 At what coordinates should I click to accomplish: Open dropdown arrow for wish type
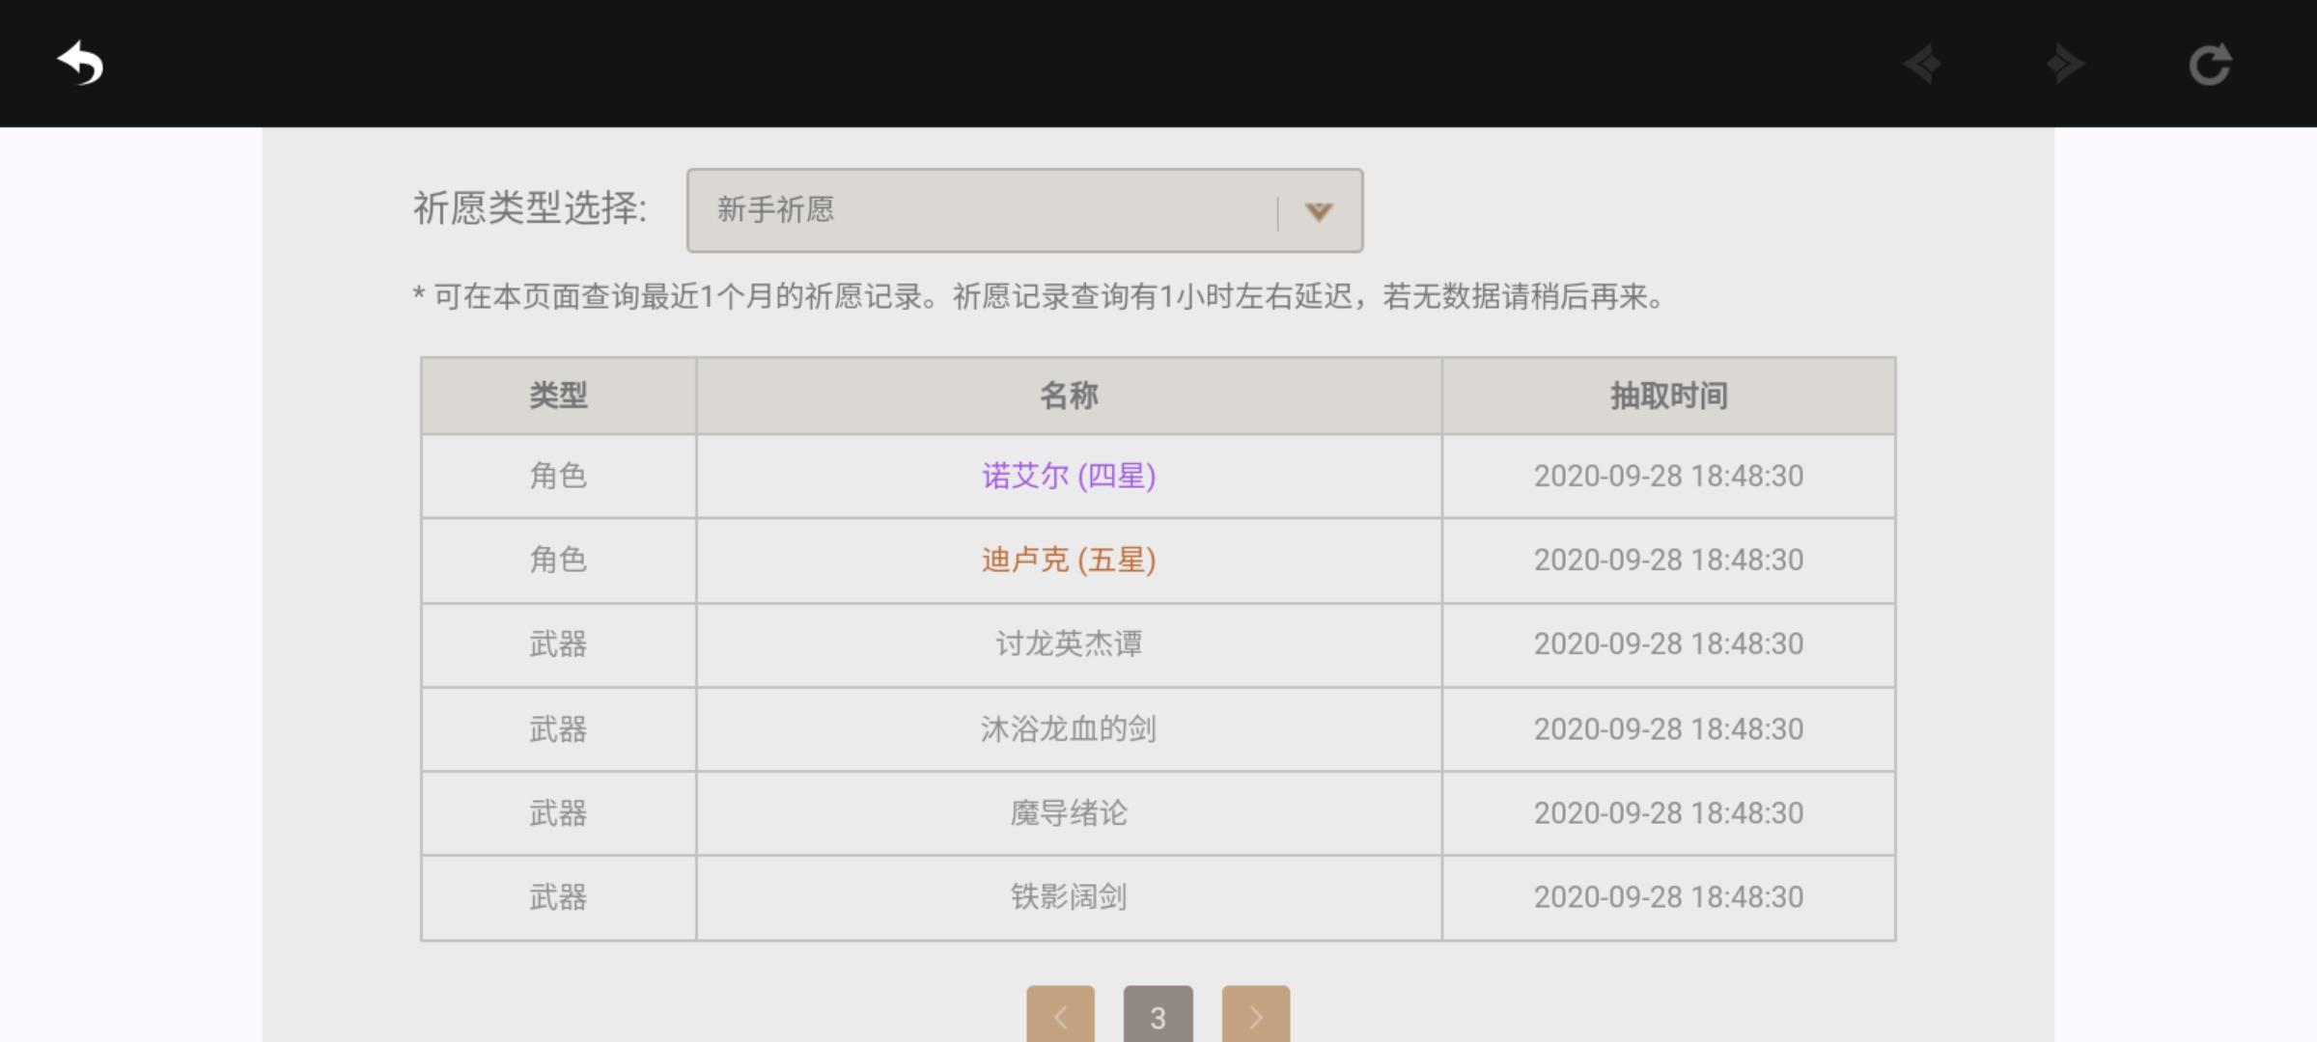pyautogui.click(x=1319, y=211)
